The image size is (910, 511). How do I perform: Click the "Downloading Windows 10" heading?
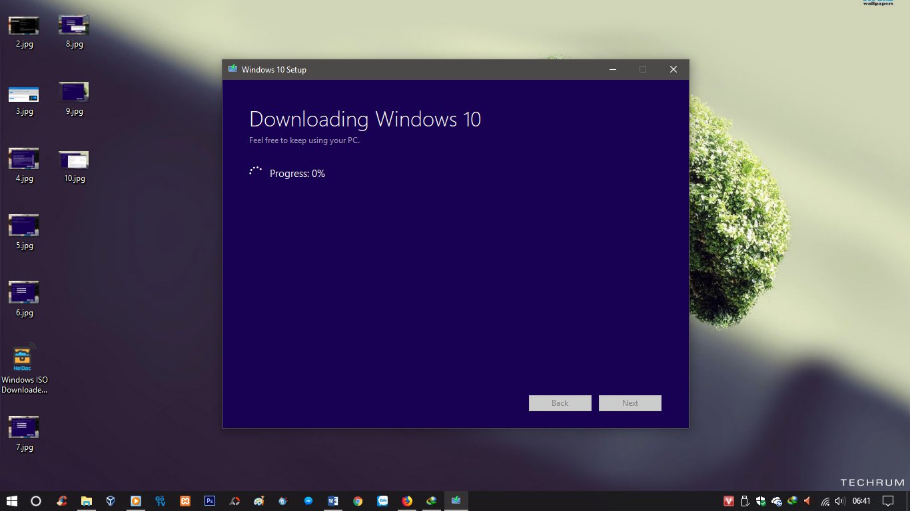365,120
